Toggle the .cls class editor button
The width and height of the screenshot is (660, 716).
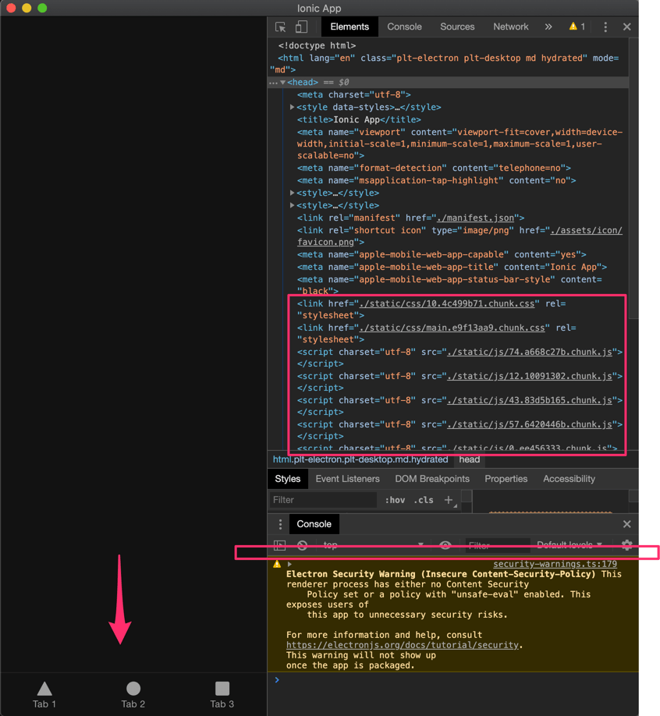pos(424,500)
